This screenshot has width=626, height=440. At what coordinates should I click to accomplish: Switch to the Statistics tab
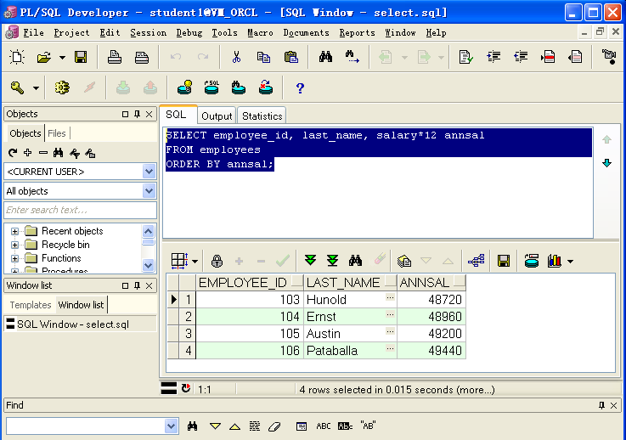[x=262, y=116]
